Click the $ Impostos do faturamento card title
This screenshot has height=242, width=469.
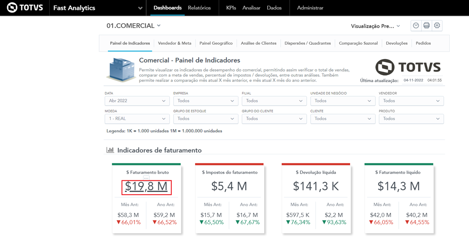230,173
